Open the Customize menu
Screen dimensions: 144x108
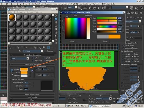pos(97,4)
